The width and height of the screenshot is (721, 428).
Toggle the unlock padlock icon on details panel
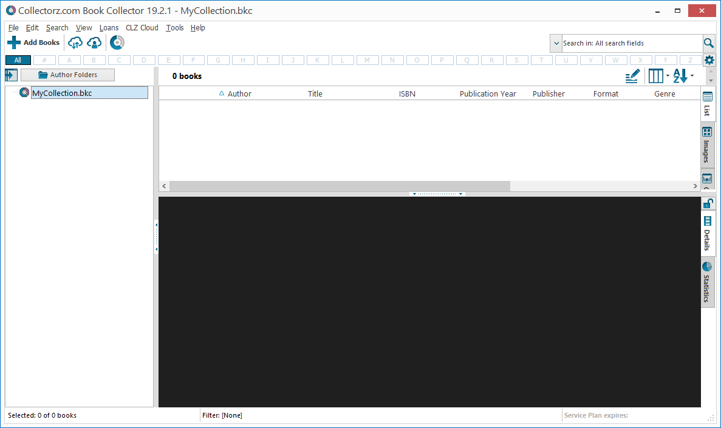coord(708,203)
